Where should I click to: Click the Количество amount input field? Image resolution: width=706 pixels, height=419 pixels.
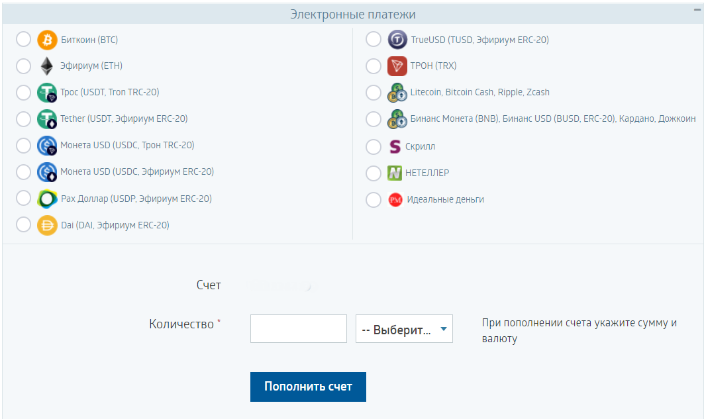299,328
